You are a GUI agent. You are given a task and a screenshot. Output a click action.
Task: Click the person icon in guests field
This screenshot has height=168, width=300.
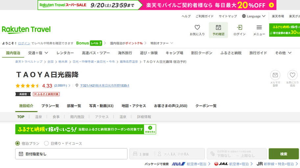(159, 154)
